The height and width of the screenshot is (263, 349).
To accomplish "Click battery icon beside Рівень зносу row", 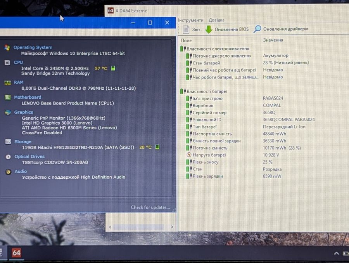I will [189, 162].
